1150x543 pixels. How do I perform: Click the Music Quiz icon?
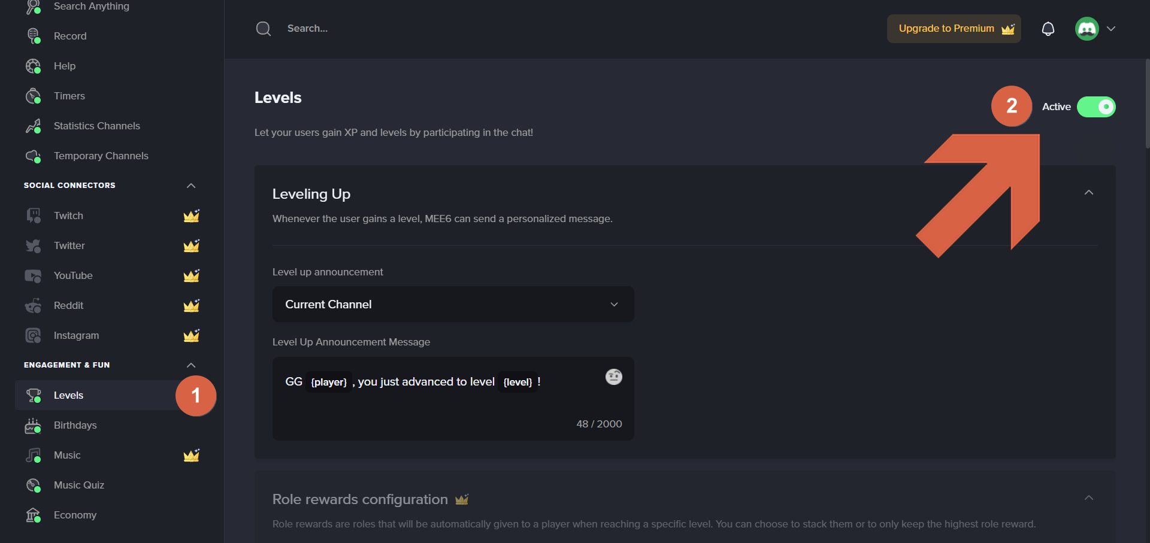pyautogui.click(x=34, y=485)
